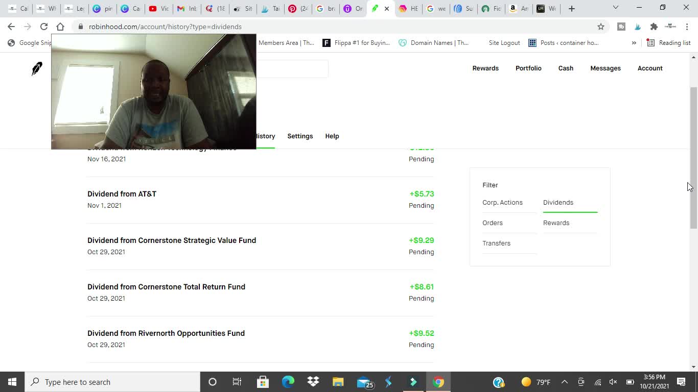This screenshot has height=392, width=698.
Task: Open the Dividend from AT&T entry
Action: tap(261, 200)
